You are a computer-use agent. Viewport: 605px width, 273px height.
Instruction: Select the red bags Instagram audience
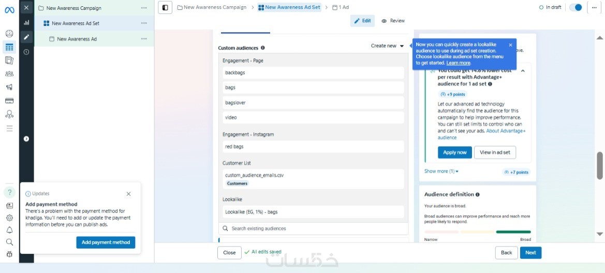[313, 147]
